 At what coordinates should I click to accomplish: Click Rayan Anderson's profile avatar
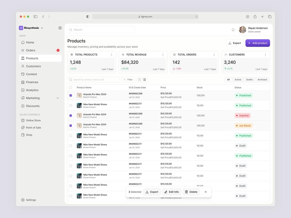(x=242, y=30)
